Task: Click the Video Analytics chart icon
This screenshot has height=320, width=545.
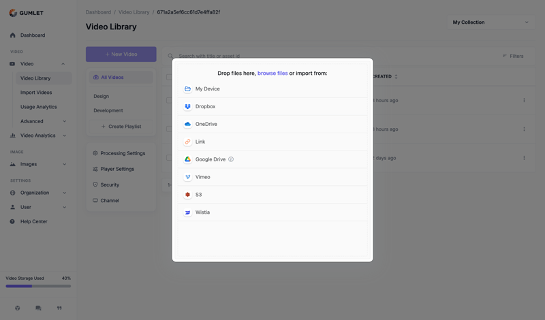Action: tap(12, 135)
